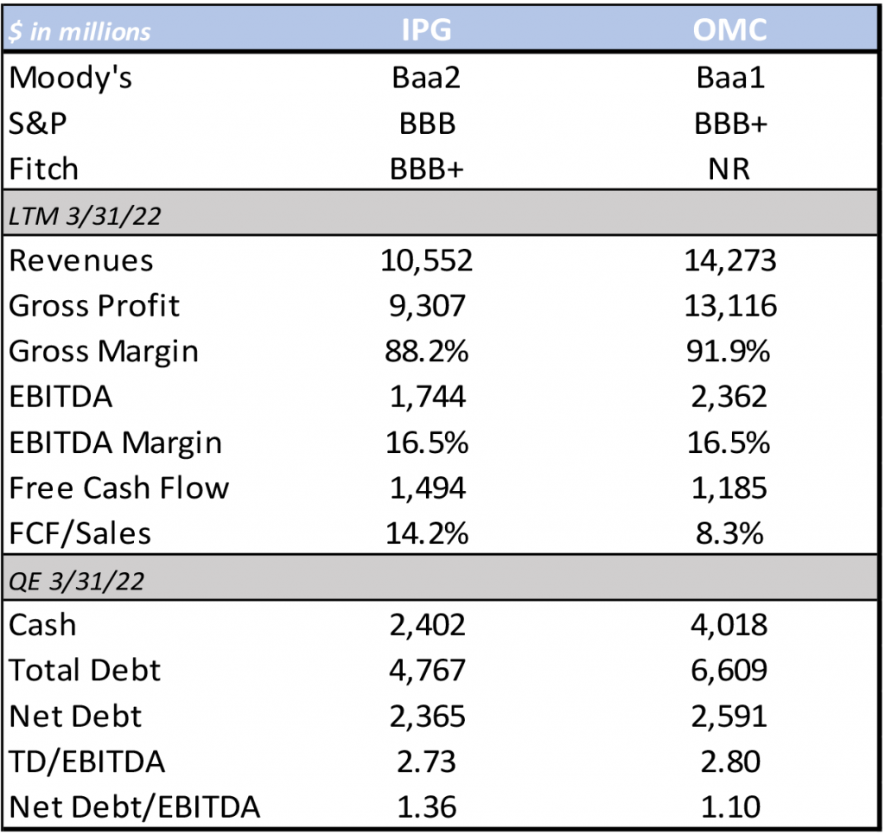The width and height of the screenshot is (885, 835).
Task: Click OMC FCF/Sales value 8.3%
Action: pos(731,534)
